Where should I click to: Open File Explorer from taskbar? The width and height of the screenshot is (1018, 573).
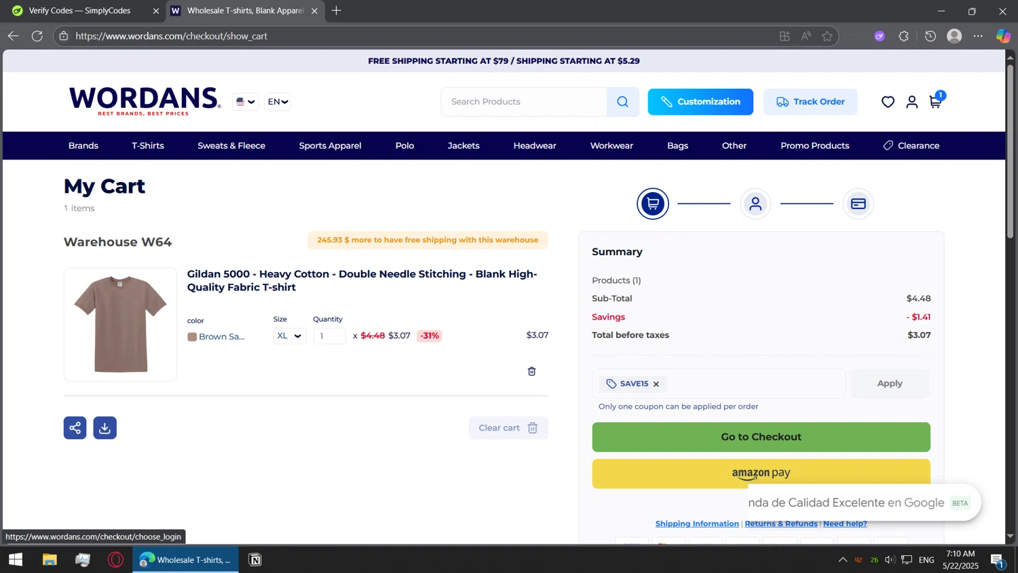pyautogui.click(x=50, y=560)
